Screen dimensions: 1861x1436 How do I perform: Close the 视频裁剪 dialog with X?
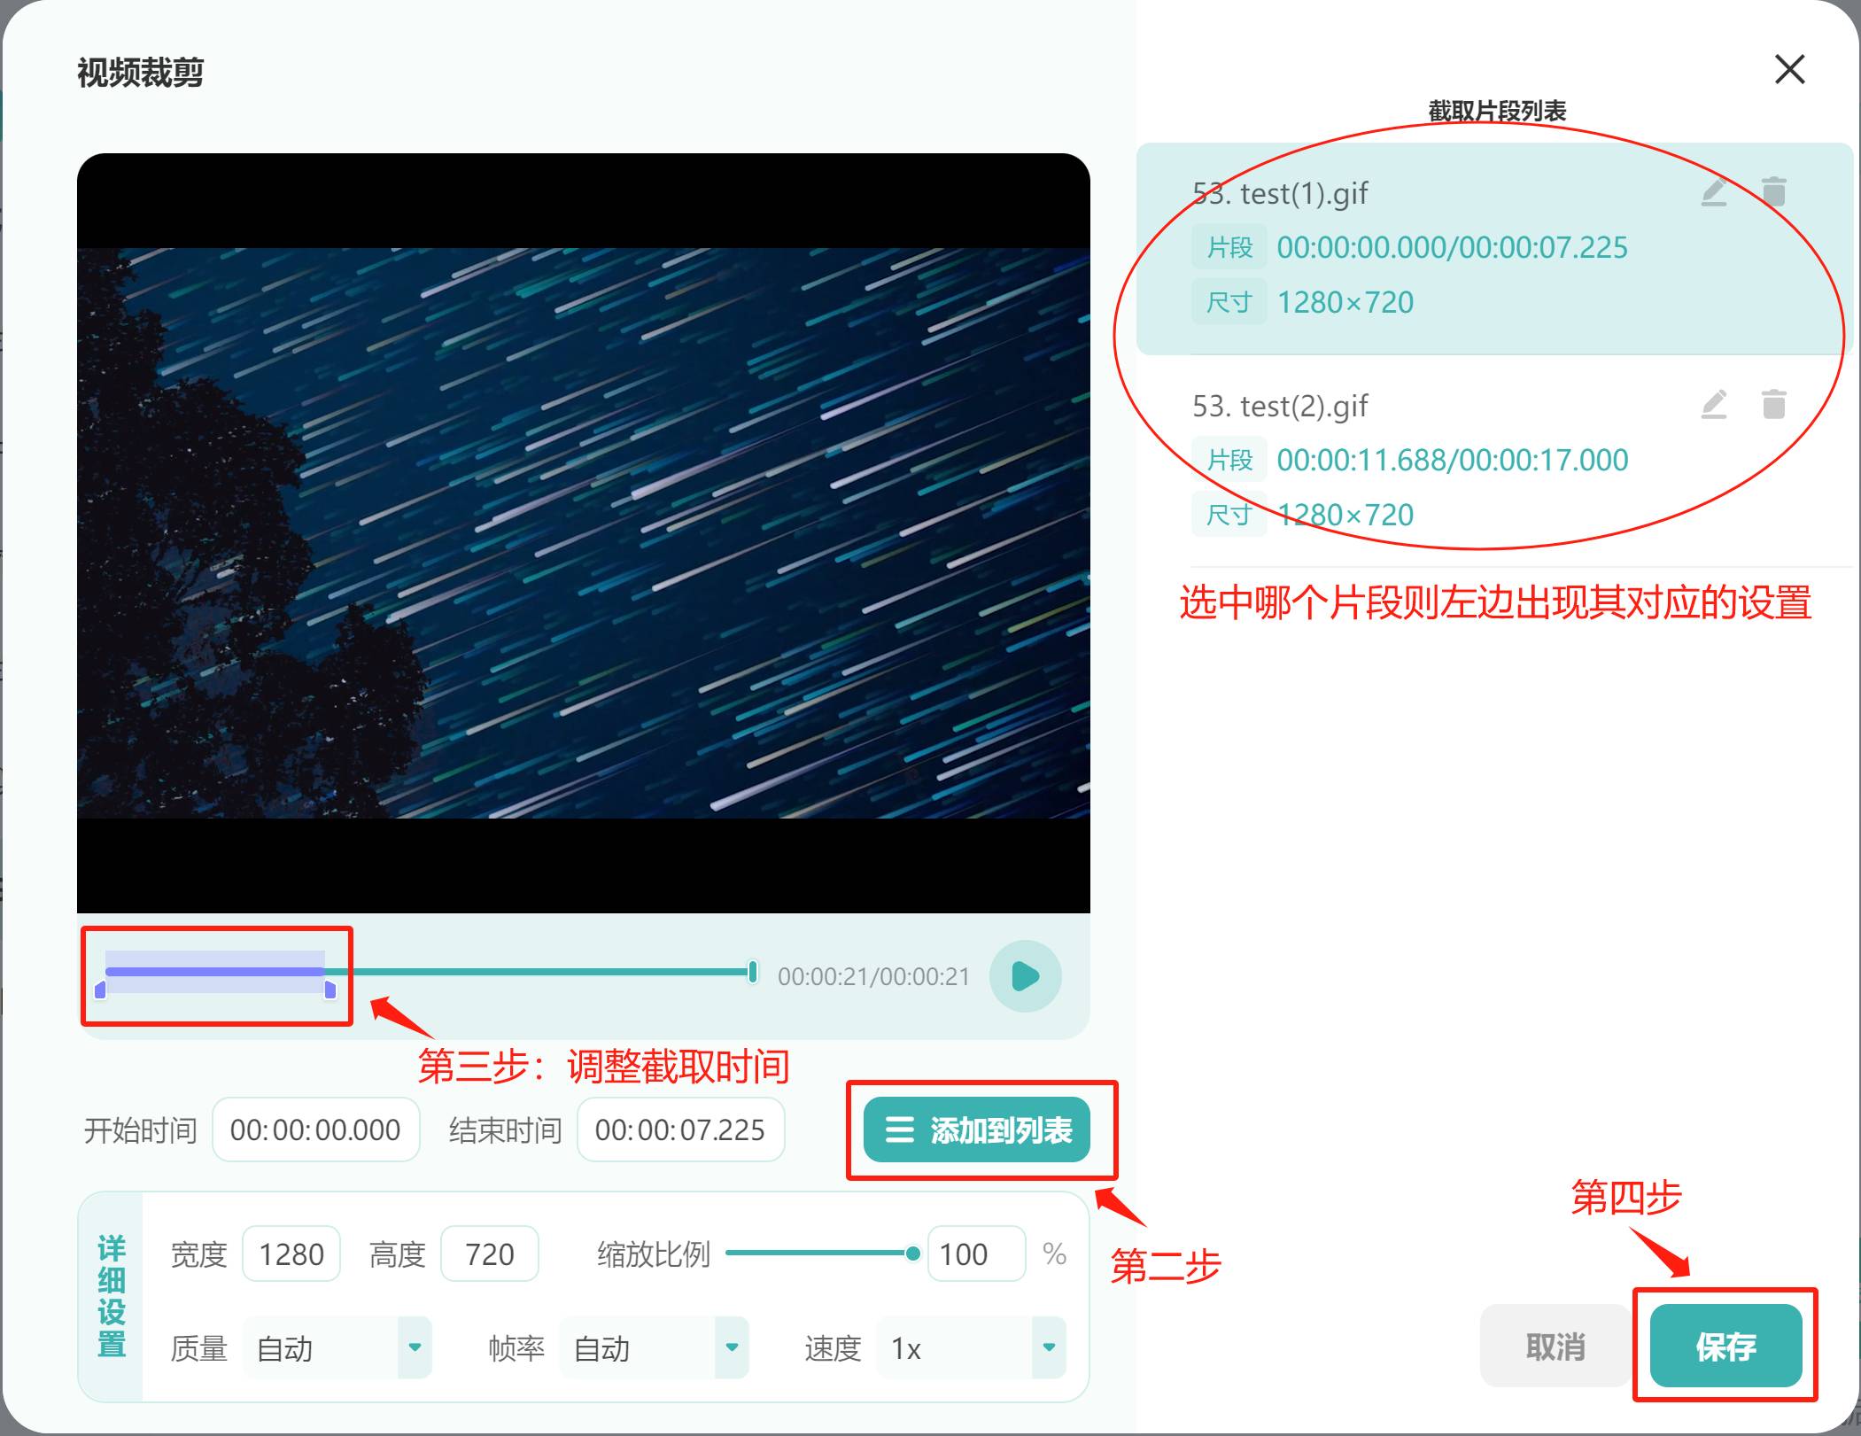coord(1790,69)
